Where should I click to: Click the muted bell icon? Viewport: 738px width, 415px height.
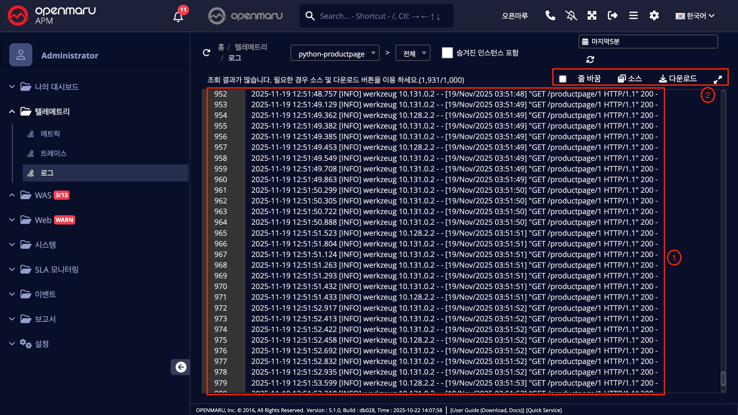(571, 16)
